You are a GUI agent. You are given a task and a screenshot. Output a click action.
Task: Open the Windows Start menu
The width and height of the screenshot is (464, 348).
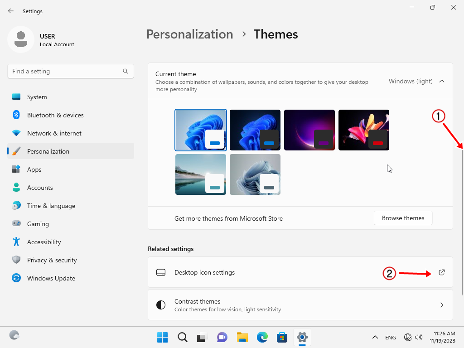(163, 337)
